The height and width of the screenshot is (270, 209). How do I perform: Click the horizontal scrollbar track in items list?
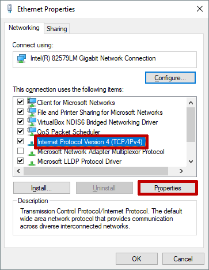96,171
